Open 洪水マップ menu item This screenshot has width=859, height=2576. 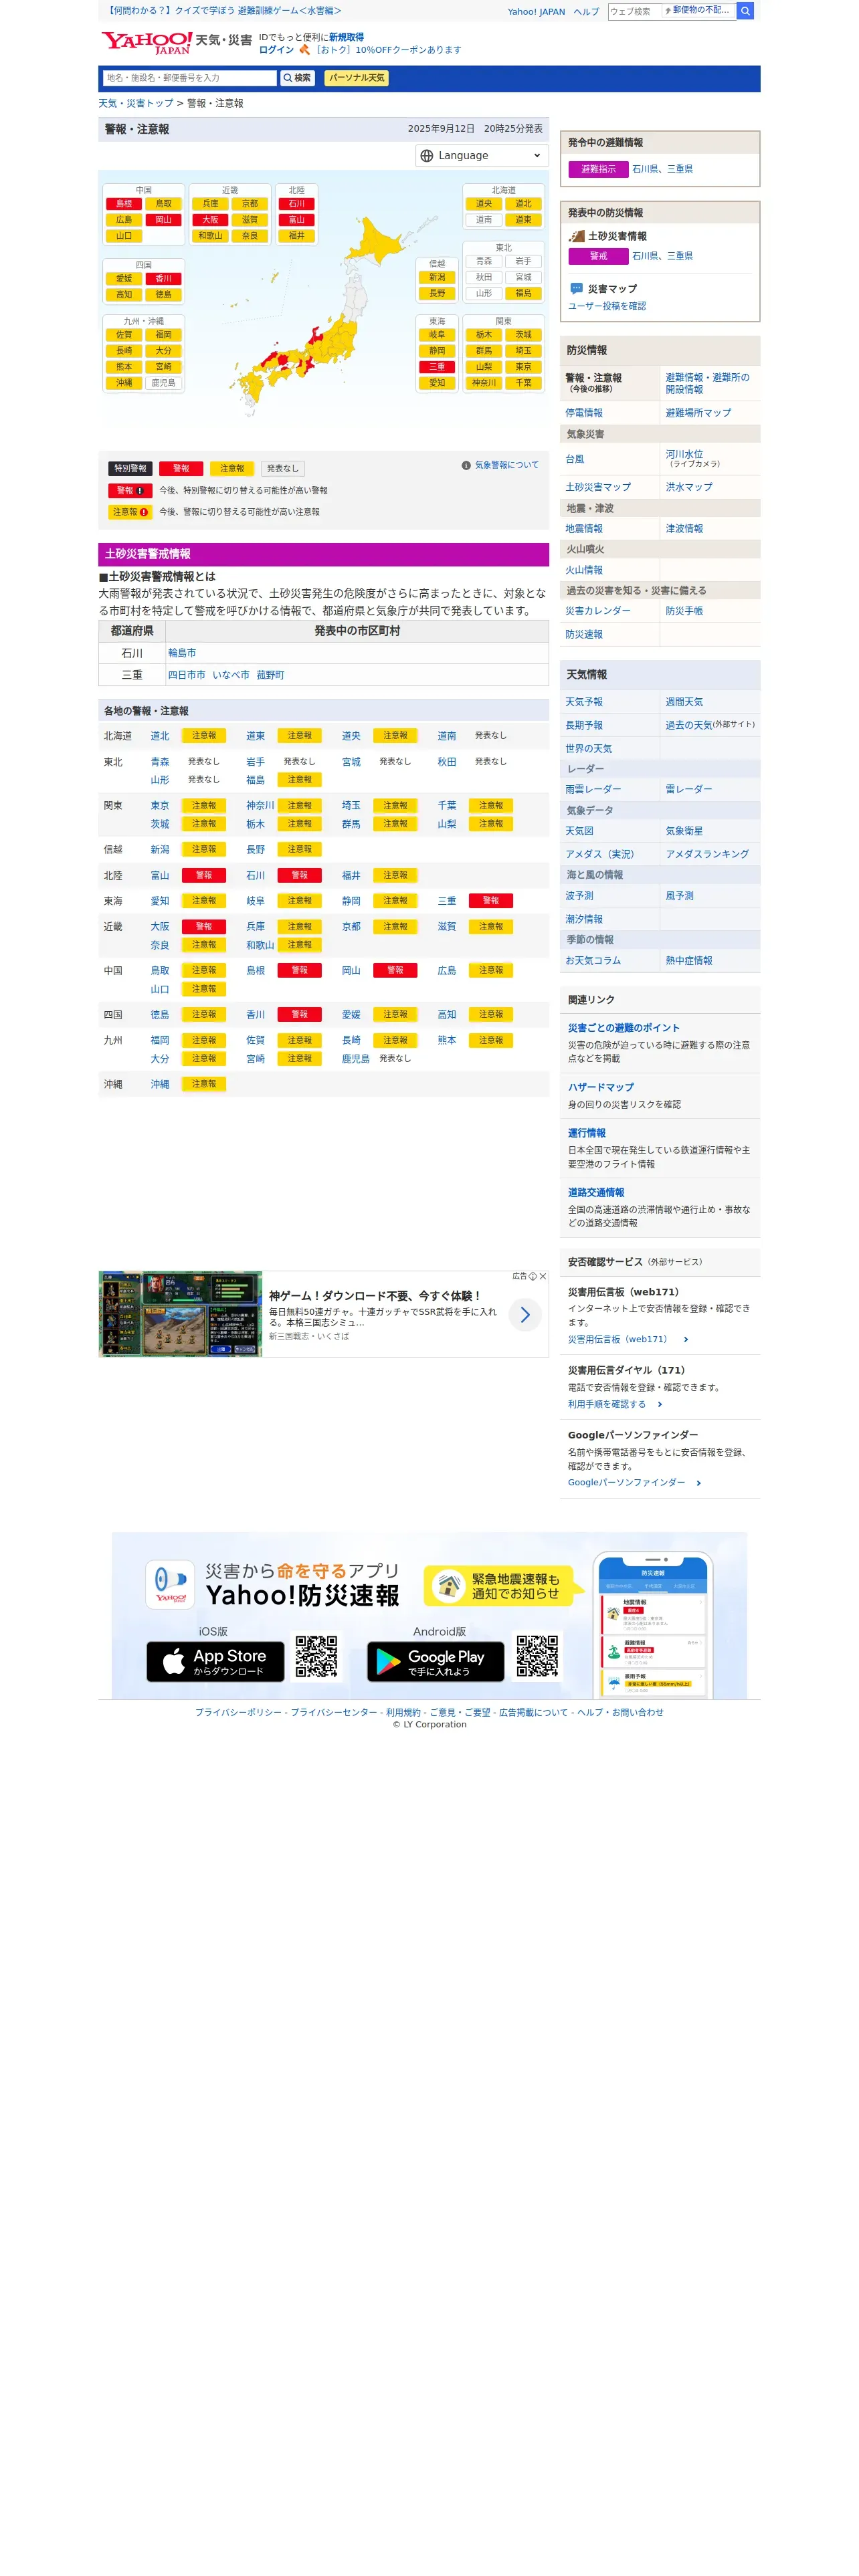pyautogui.click(x=689, y=487)
